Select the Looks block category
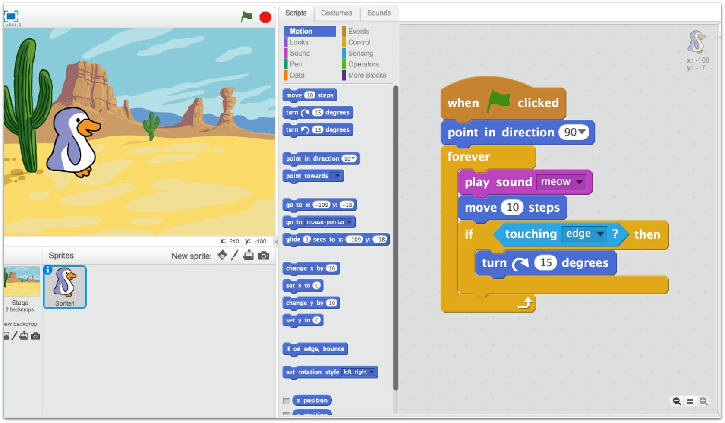 [299, 42]
